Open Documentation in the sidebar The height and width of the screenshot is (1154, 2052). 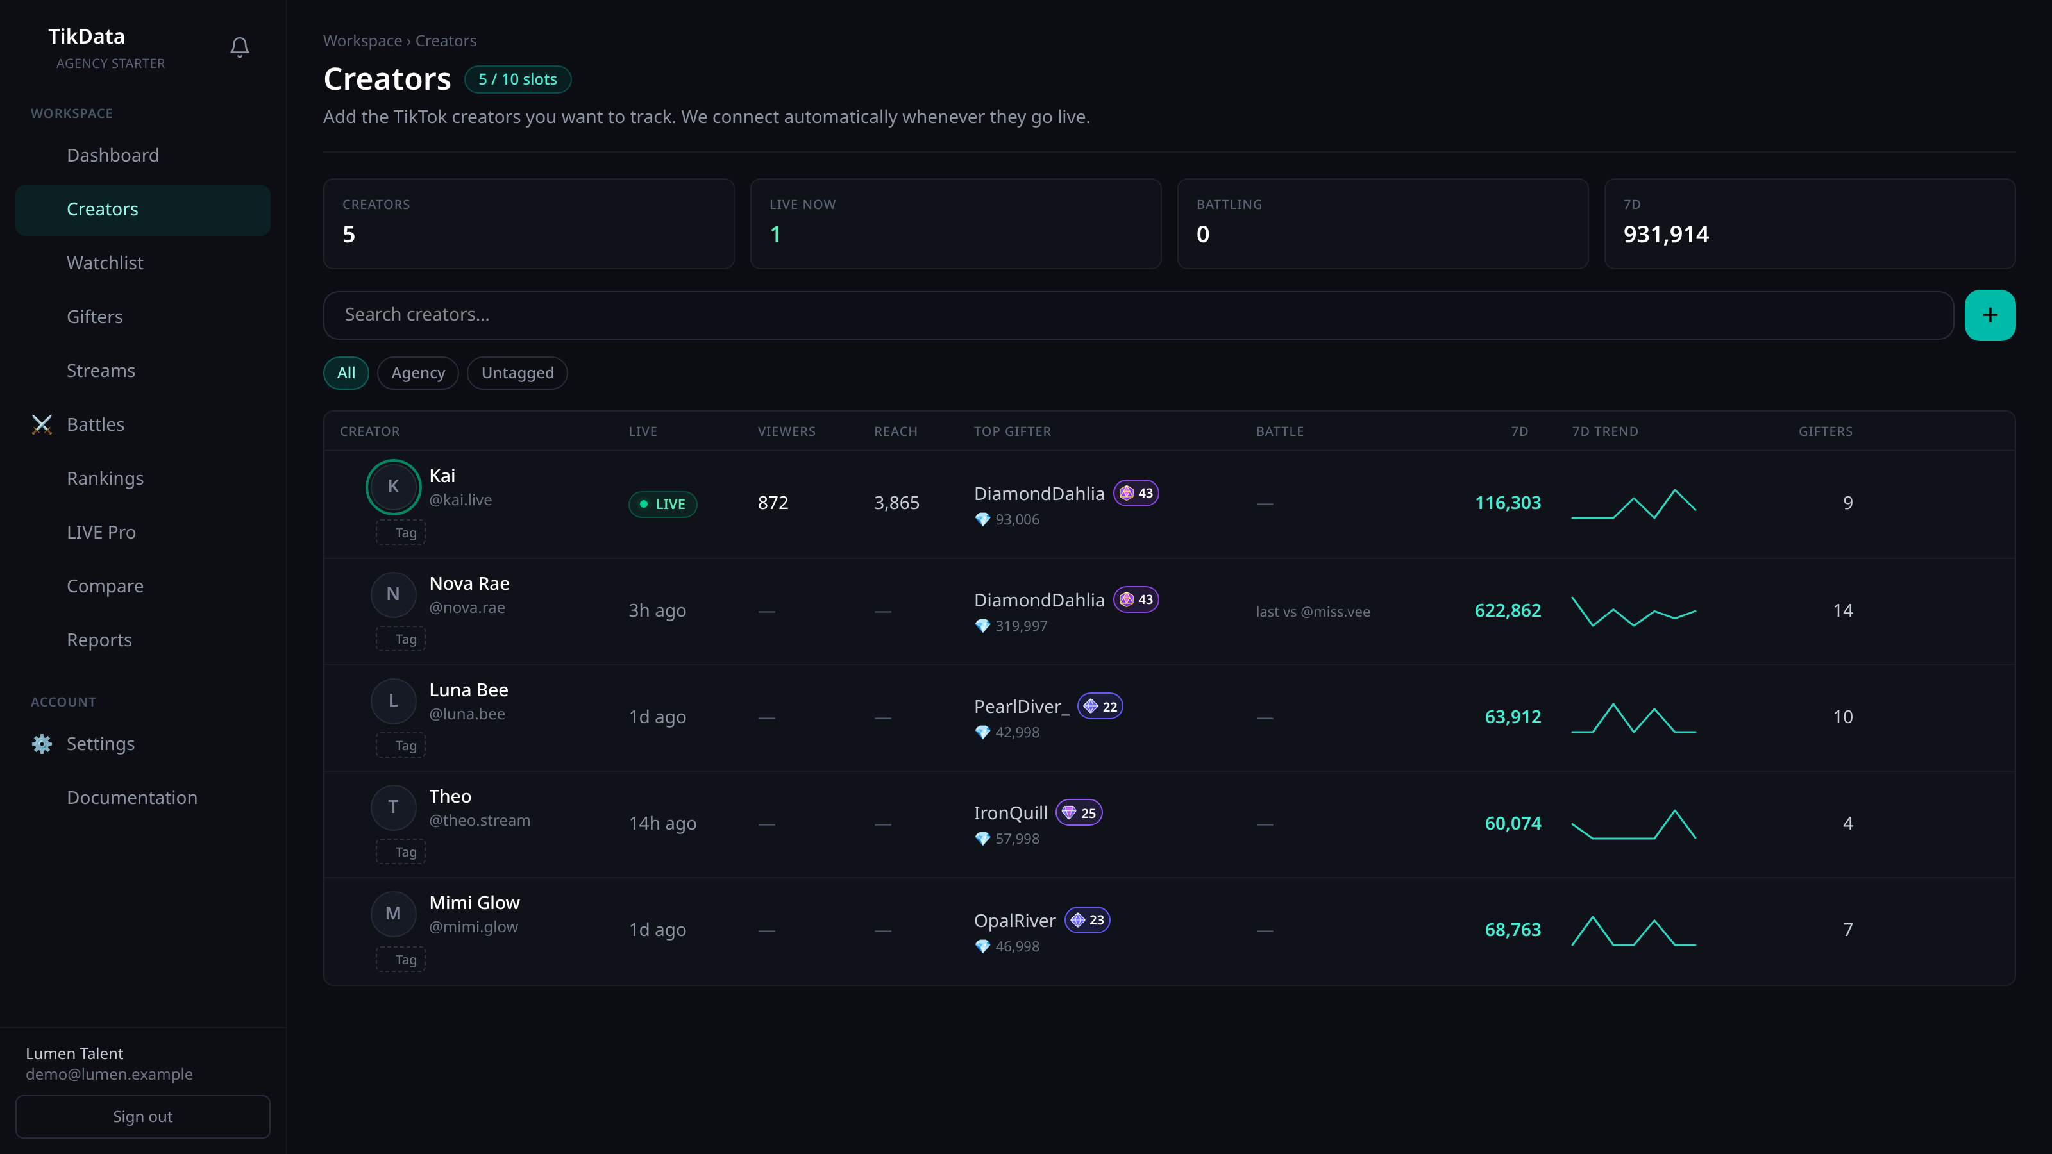click(142, 798)
